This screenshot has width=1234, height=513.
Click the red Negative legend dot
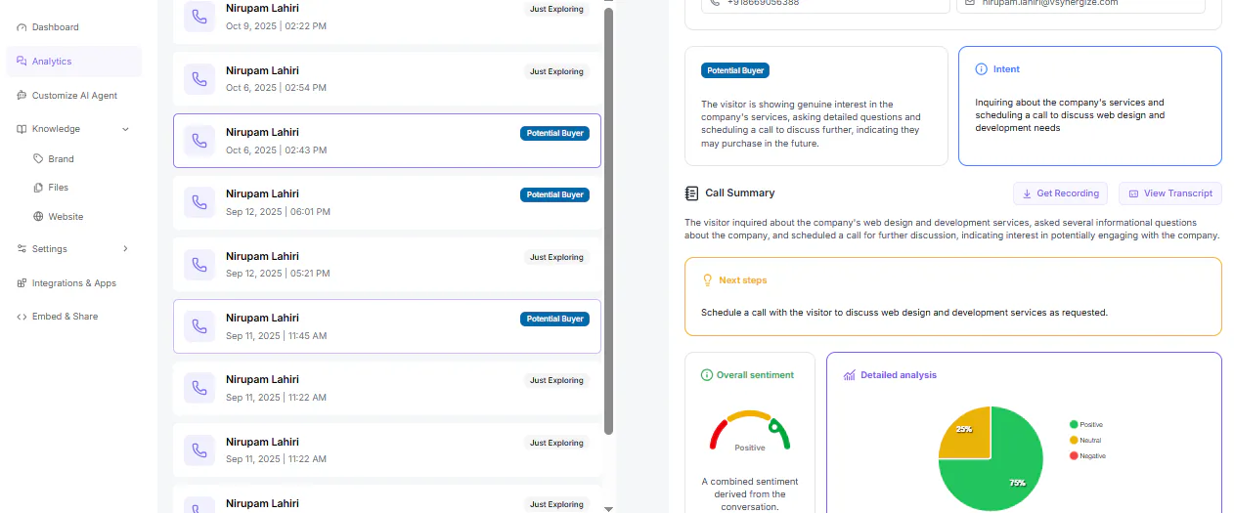click(1074, 455)
